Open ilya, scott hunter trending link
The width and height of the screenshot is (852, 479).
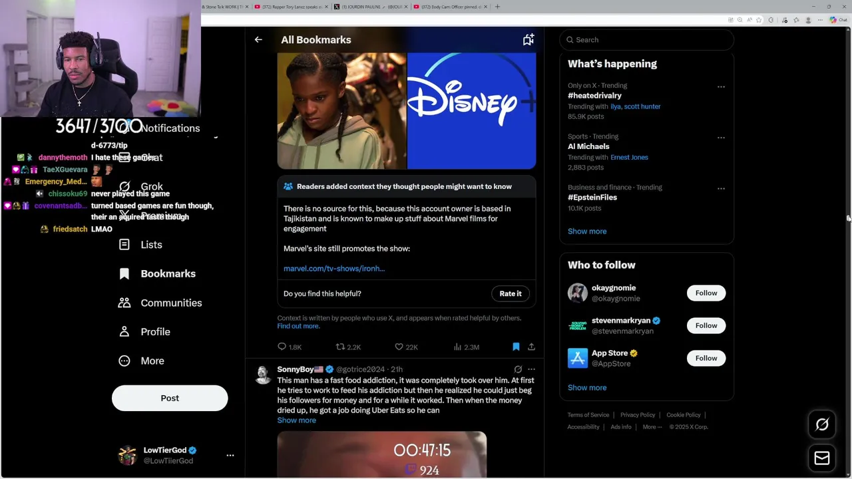pos(636,106)
